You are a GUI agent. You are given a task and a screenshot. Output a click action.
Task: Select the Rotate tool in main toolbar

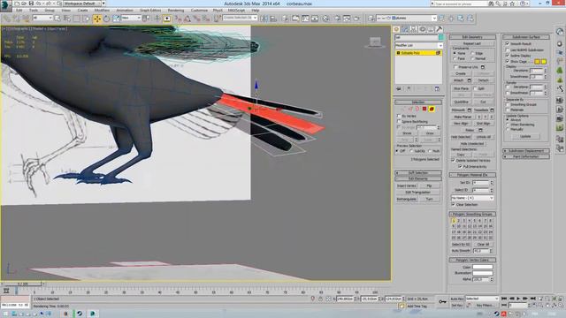(106, 19)
